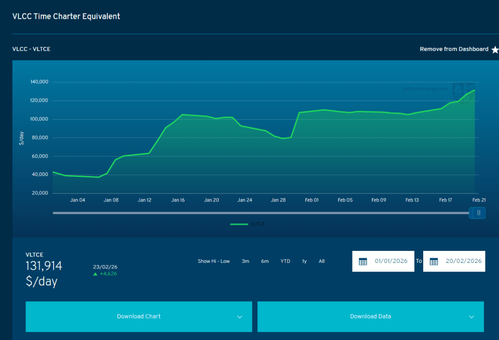Enable the Show Hi - Low option
The image size is (499, 340).
pos(213,261)
